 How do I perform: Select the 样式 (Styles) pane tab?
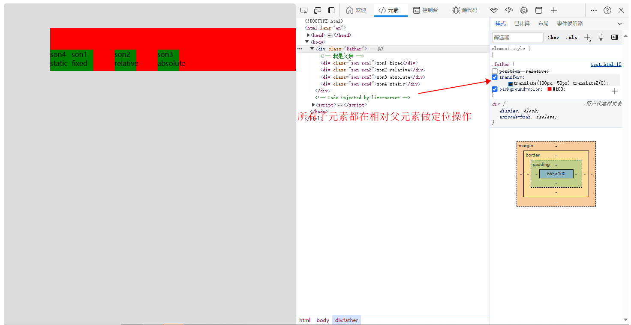[x=500, y=24]
